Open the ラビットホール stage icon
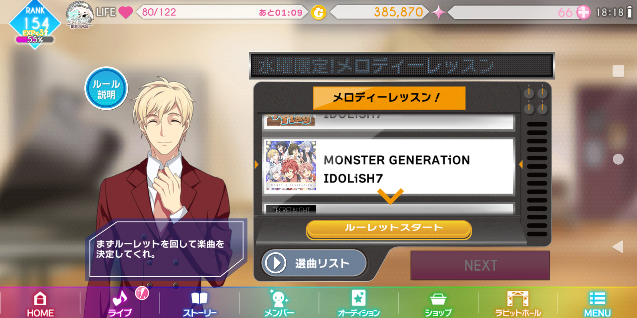637x318 pixels. tap(518, 298)
